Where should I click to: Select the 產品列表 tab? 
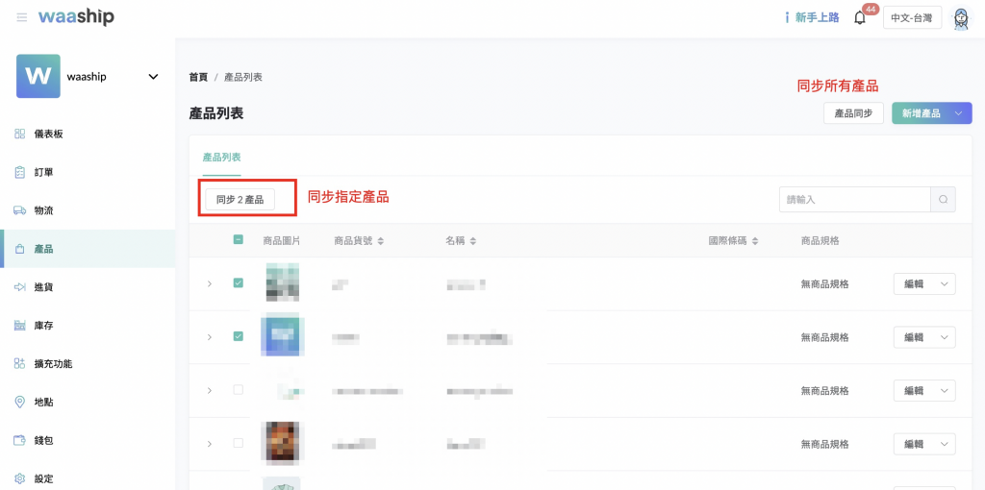click(x=221, y=157)
